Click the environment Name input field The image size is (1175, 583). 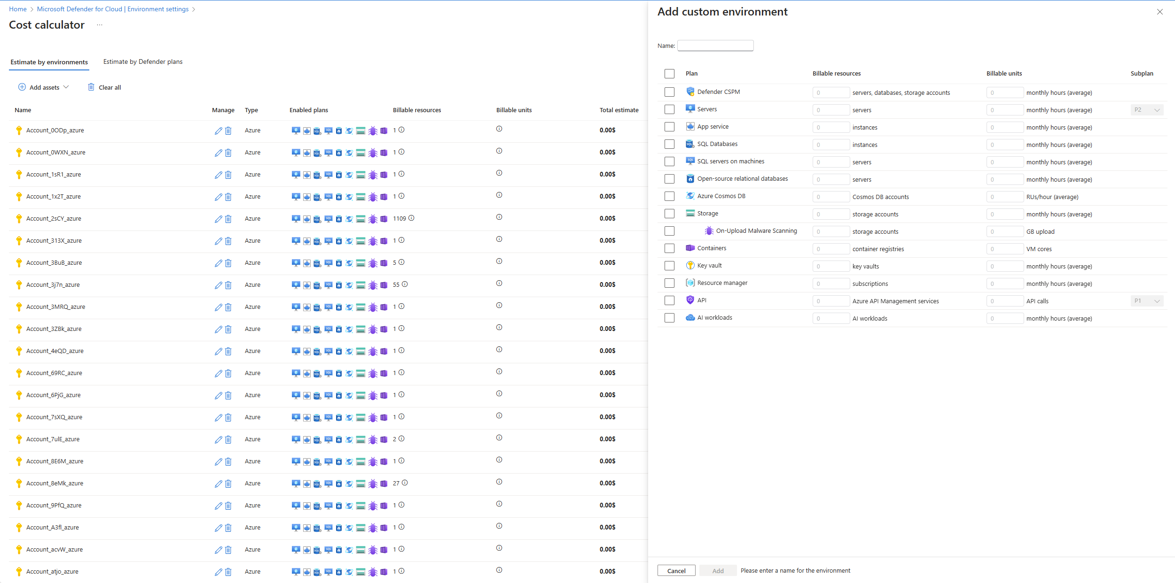[715, 46]
